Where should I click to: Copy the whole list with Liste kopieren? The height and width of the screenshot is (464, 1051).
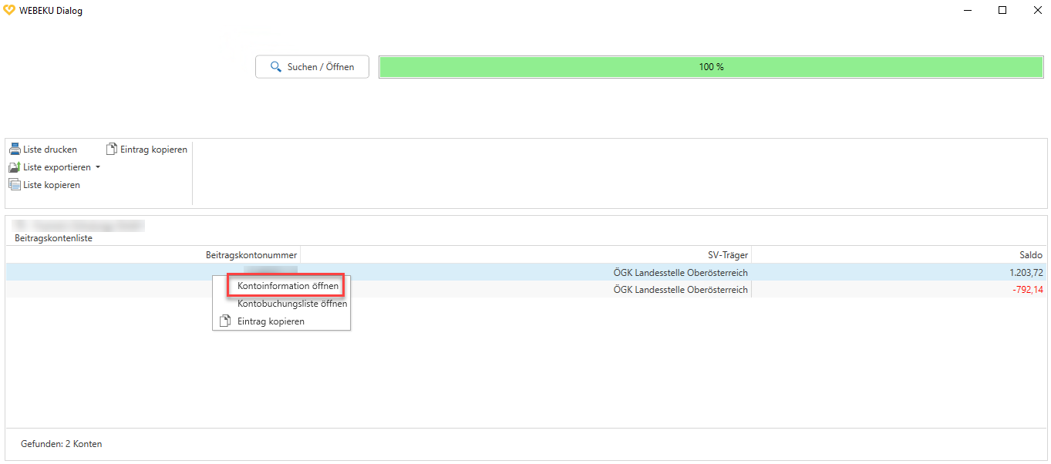point(45,185)
